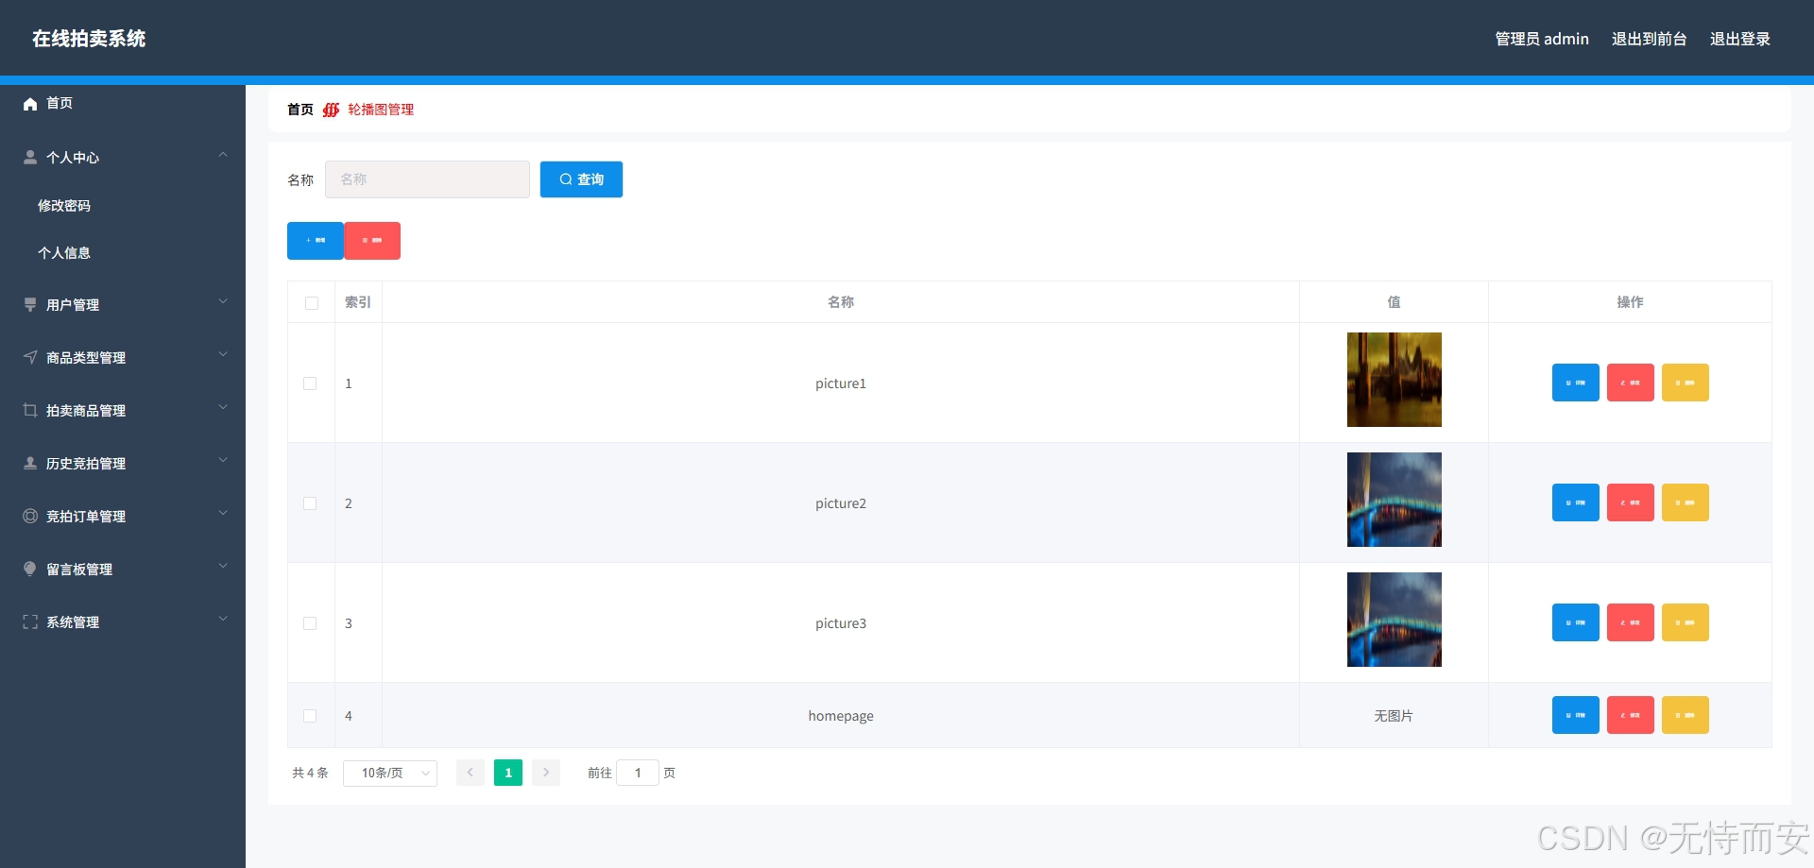Check the box for picture1 row
Screen dimensions: 1814x868
click(310, 383)
